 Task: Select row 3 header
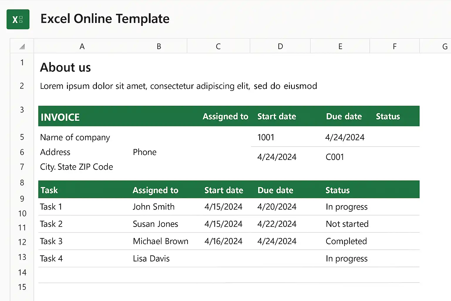click(x=22, y=110)
